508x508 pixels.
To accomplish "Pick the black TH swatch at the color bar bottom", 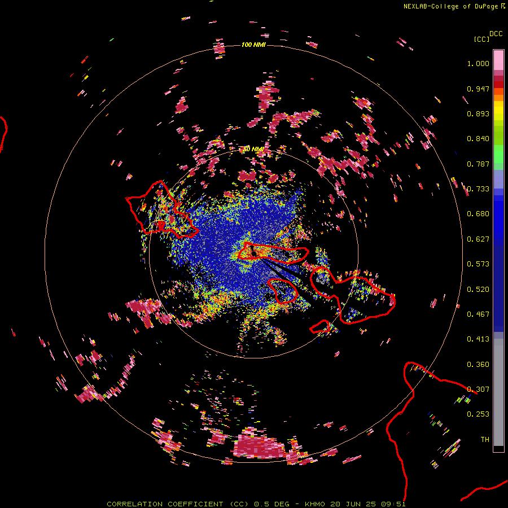I will tap(498, 449).
